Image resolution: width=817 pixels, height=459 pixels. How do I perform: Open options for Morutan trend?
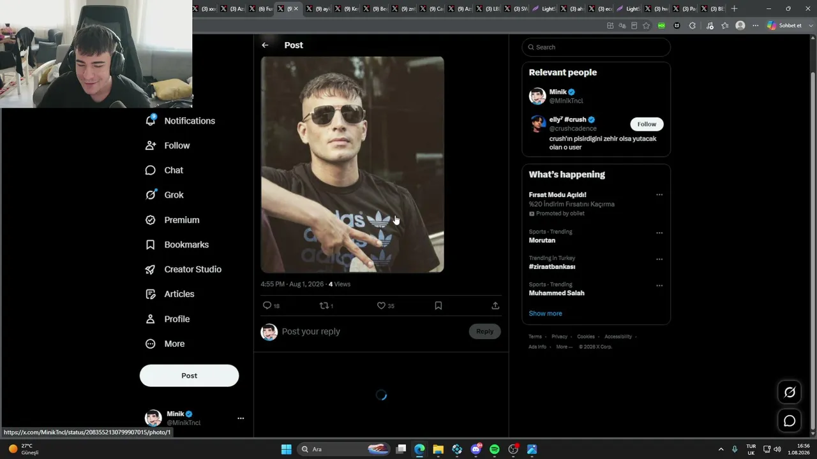(659, 233)
